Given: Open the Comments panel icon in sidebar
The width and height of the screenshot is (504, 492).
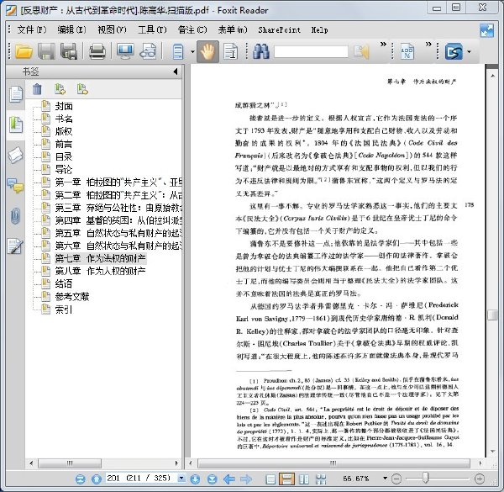Looking at the screenshot, I should [x=15, y=185].
